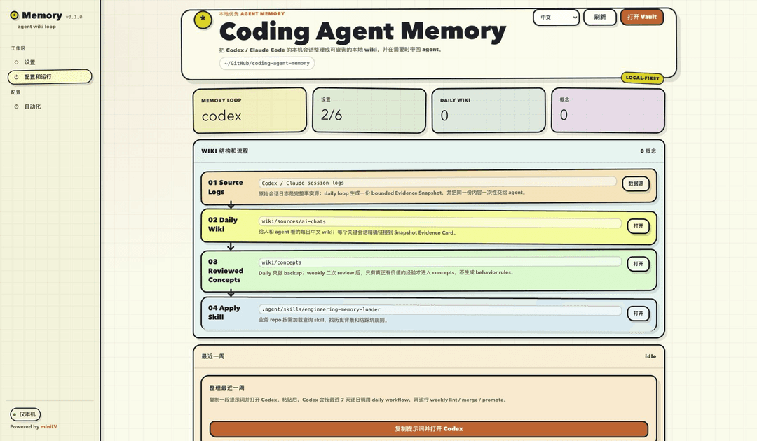Image resolution: width=757 pixels, height=441 pixels.
Task: Click the 概念 count card
Action: (608, 111)
